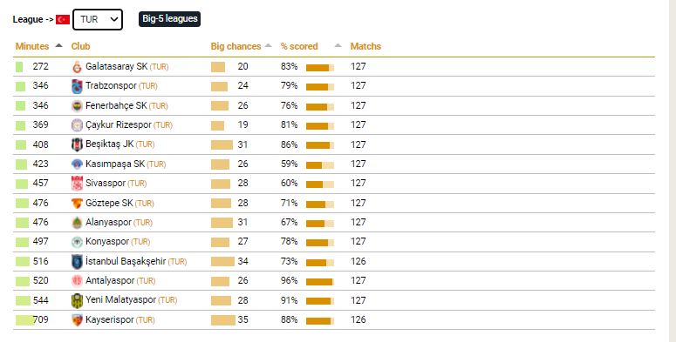The height and width of the screenshot is (342, 676).
Task: Open the TUR league dropdown
Action: (x=98, y=19)
